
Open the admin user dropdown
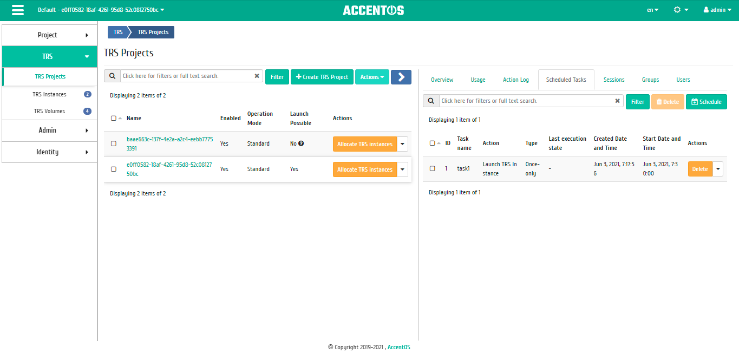[718, 10]
